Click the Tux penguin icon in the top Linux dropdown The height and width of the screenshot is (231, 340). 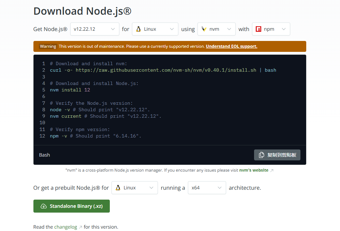pos(138,29)
